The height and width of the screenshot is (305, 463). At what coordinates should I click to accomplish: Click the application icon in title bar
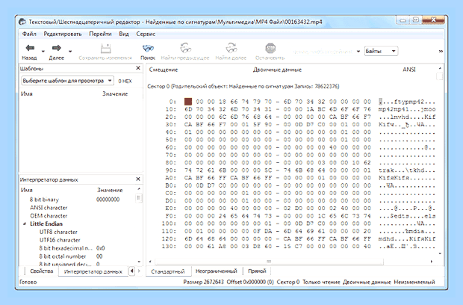coord(22,22)
